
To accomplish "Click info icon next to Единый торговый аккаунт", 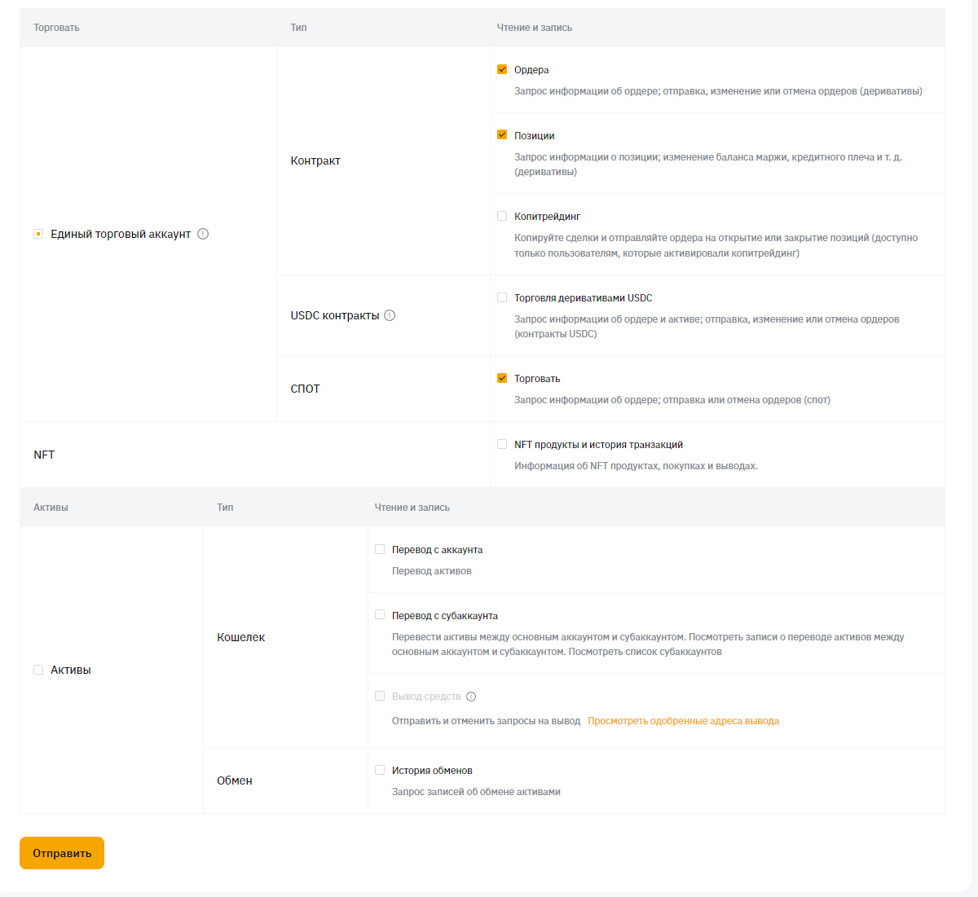I will 203,234.
